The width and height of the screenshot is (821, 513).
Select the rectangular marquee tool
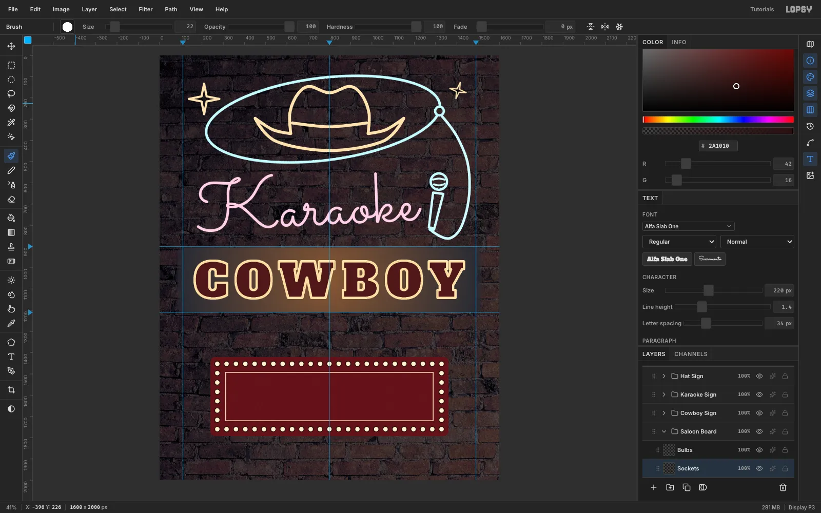point(11,65)
